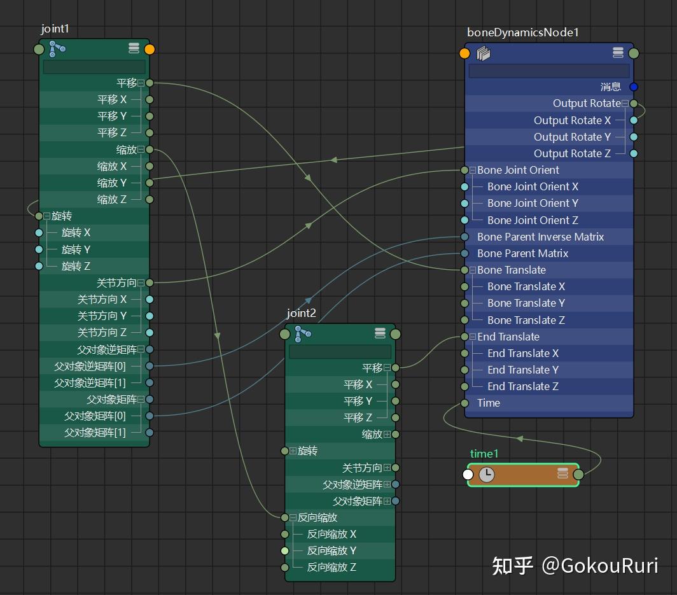Image resolution: width=677 pixels, height=595 pixels.
Task: Click the name field on boneDynamicsNode1
Action: click(x=548, y=71)
